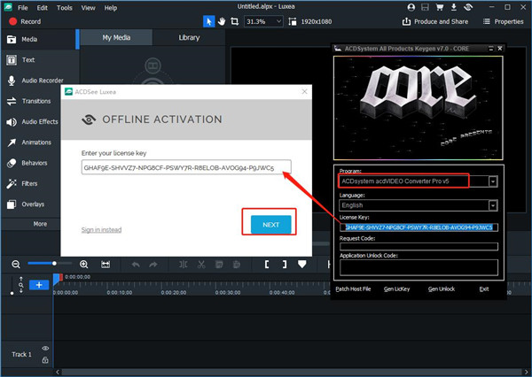Open the Edit menu
Viewport: 532px width, 377px height.
(x=42, y=8)
